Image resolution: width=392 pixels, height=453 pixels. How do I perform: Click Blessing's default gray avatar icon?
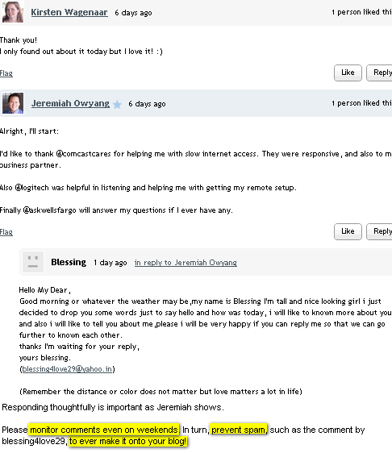33,262
